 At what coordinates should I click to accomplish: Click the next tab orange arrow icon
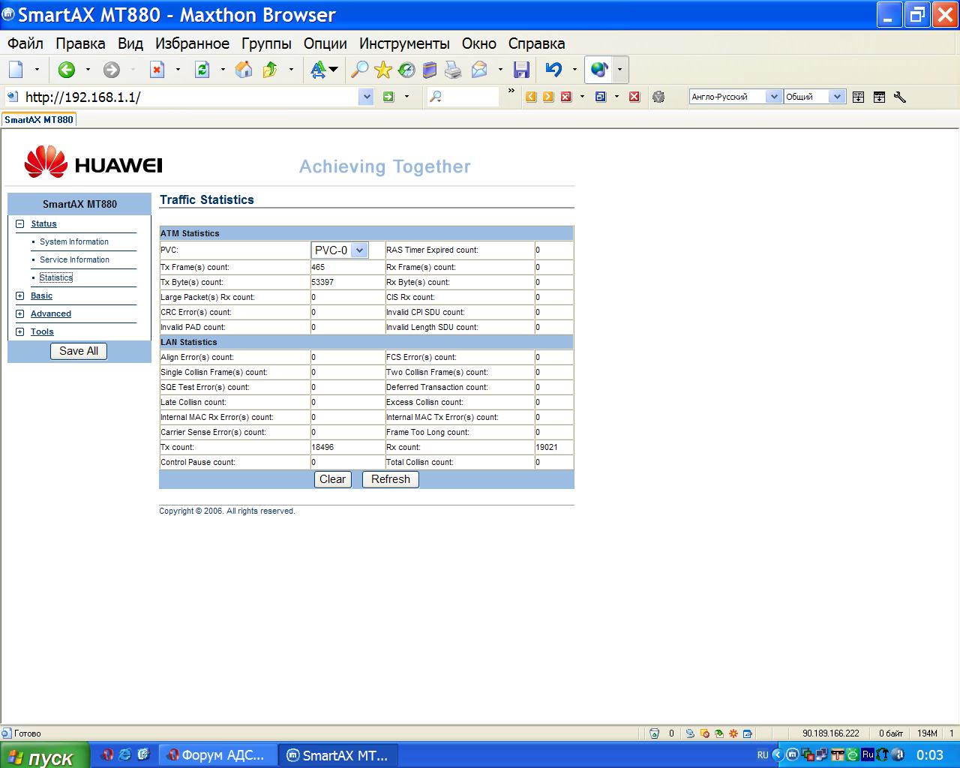click(x=548, y=96)
